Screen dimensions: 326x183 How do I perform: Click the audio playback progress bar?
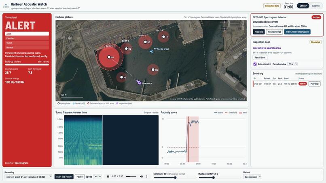point(131,177)
